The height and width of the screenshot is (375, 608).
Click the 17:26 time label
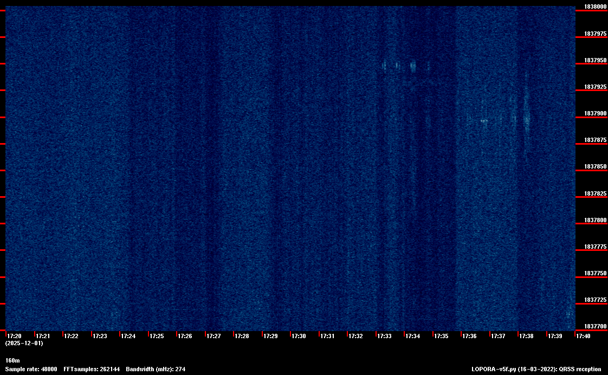click(185, 336)
